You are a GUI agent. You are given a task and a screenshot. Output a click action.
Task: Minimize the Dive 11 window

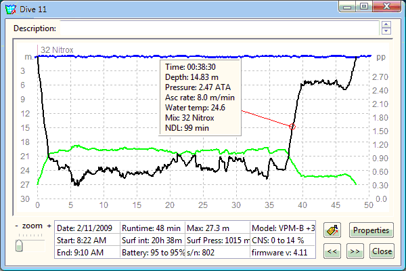click(x=350, y=7)
